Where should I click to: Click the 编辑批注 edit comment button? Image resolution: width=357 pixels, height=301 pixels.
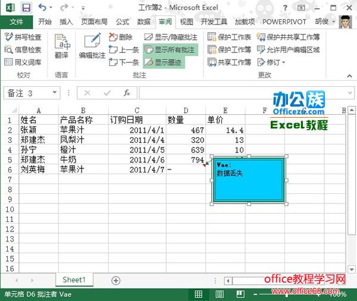click(92, 46)
